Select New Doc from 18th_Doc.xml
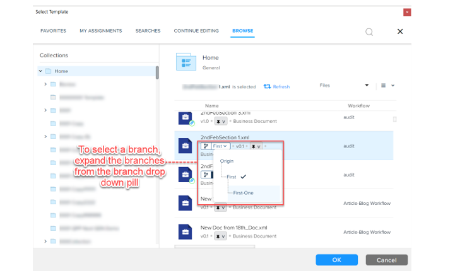This screenshot has width=460, height=278. pyautogui.click(x=234, y=228)
